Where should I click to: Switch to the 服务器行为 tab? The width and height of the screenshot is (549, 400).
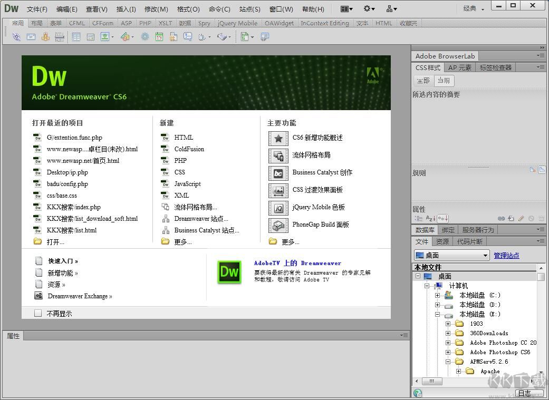(x=477, y=229)
